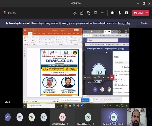Toggle Italic formatting in PowerPoint ribbon
Viewport: 152px width, 126px height.
(x=42, y=40)
